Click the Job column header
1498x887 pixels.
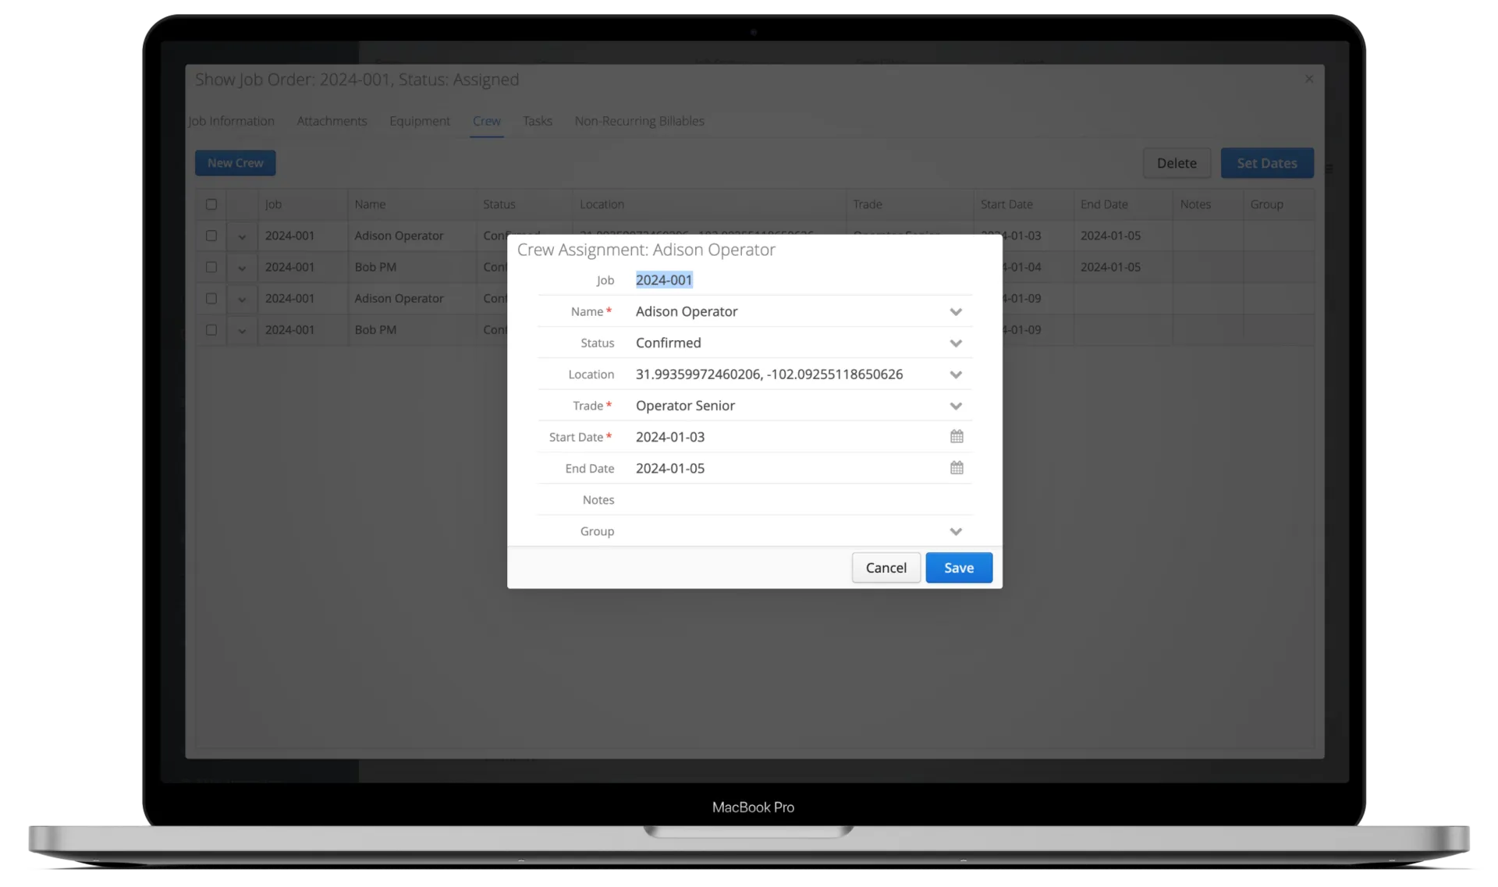(x=303, y=204)
